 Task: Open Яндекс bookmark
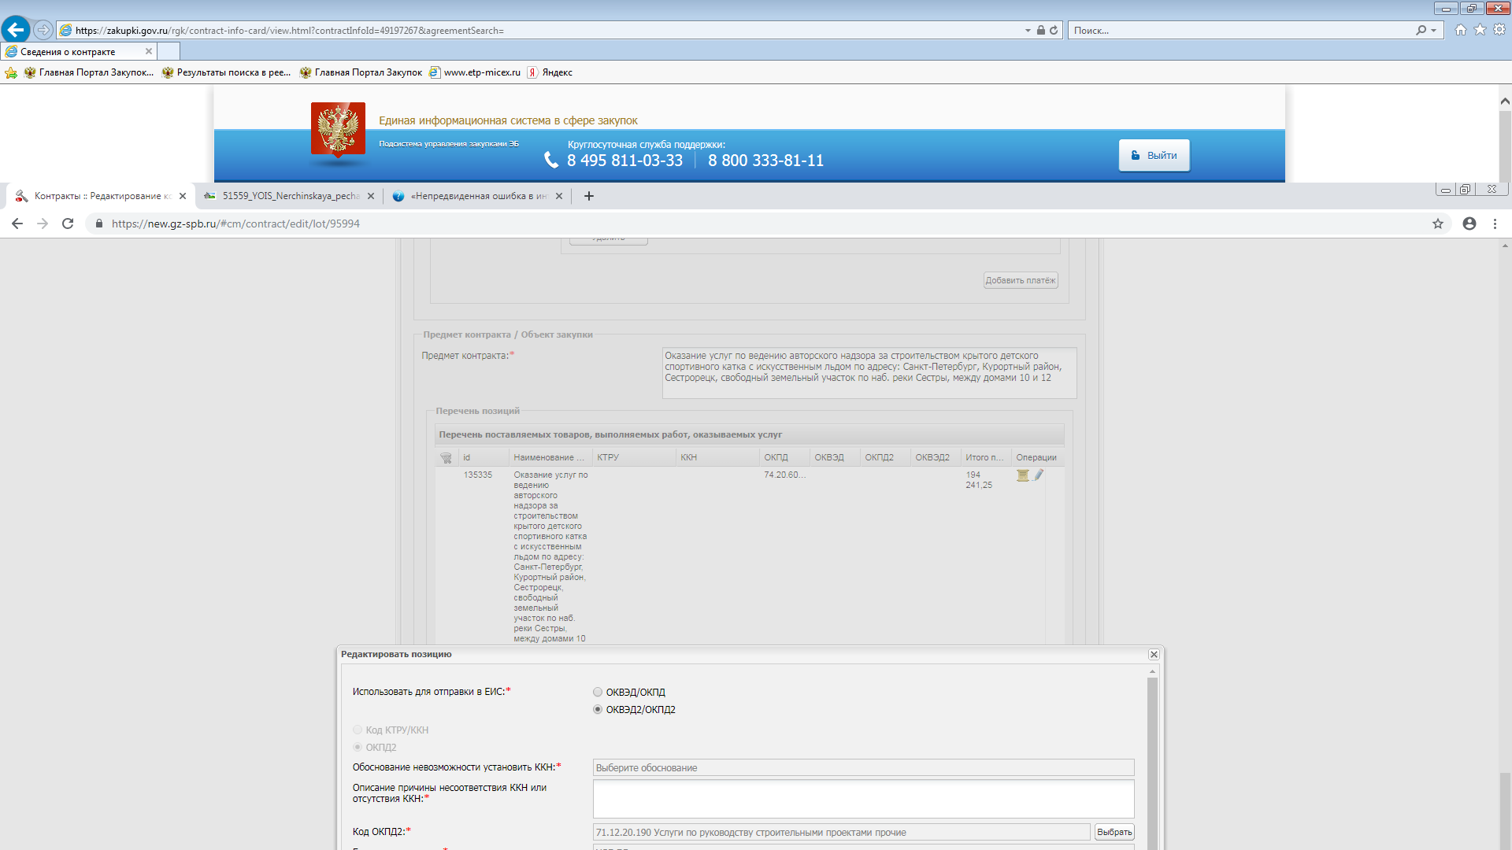550,72
